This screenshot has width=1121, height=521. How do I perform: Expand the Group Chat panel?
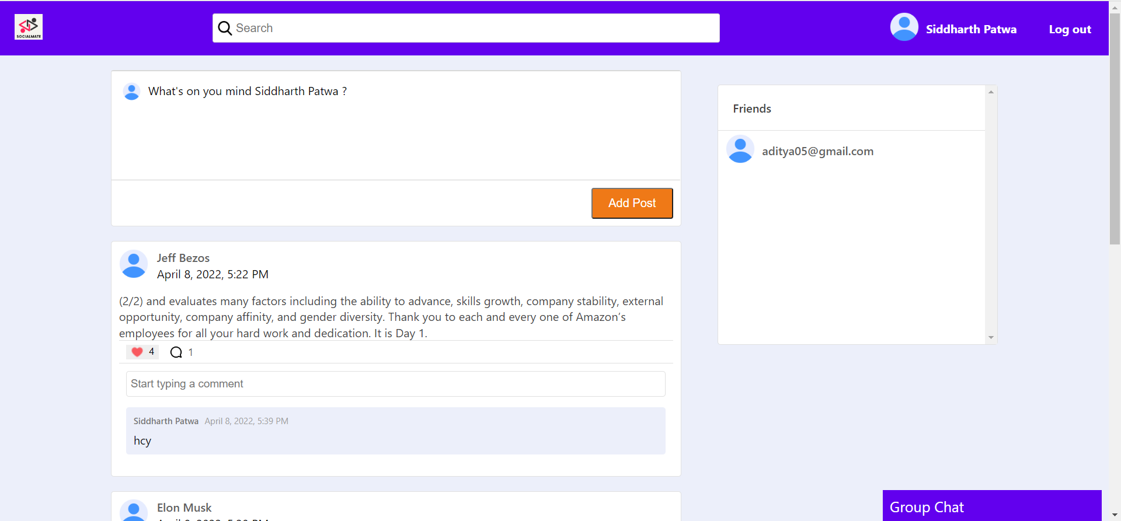[x=992, y=506]
